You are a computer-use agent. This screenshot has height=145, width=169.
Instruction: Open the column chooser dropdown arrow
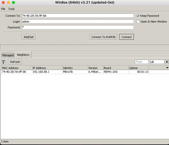[167, 68]
